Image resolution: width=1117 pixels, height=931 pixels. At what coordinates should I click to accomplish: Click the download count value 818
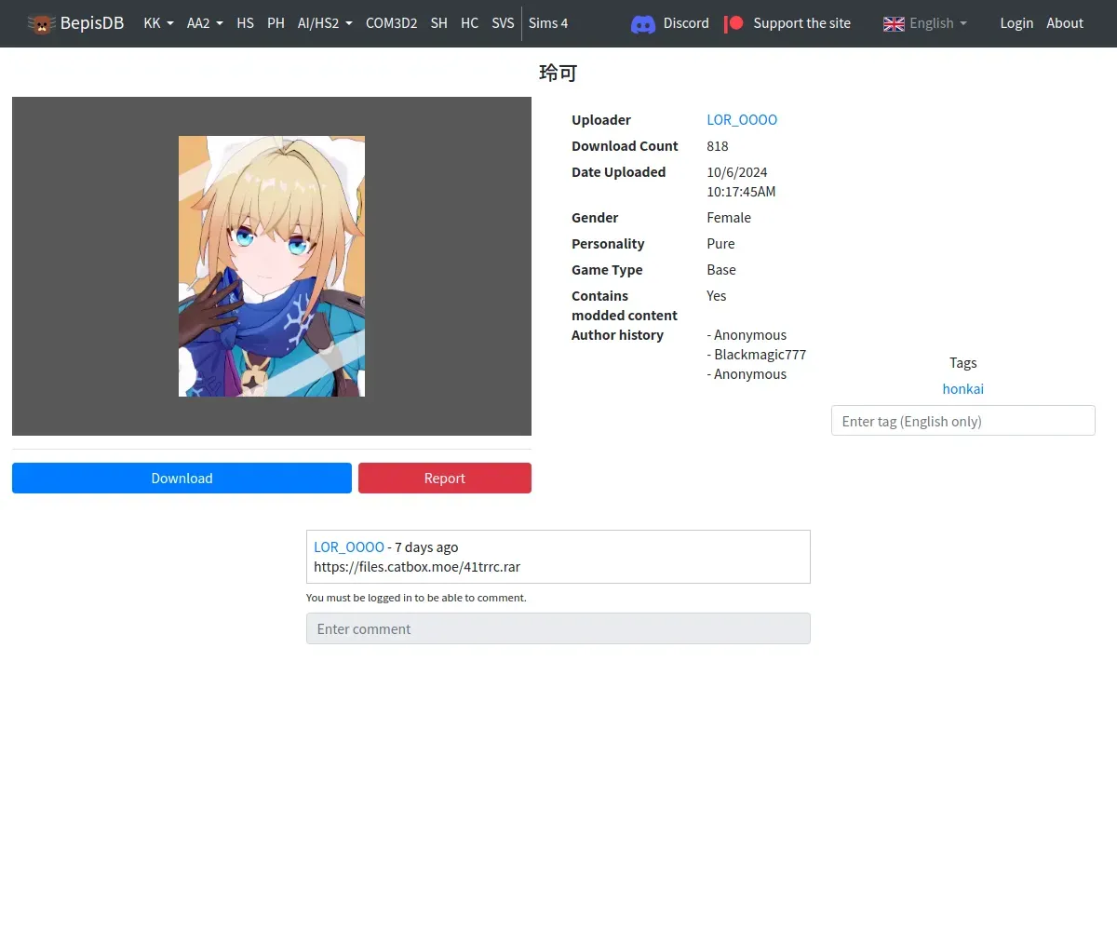point(718,146)
